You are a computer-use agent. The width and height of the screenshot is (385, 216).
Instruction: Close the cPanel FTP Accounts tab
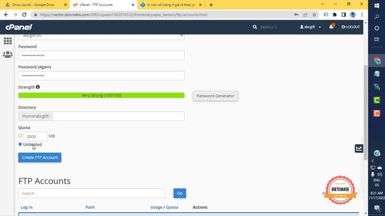point(133,5)
